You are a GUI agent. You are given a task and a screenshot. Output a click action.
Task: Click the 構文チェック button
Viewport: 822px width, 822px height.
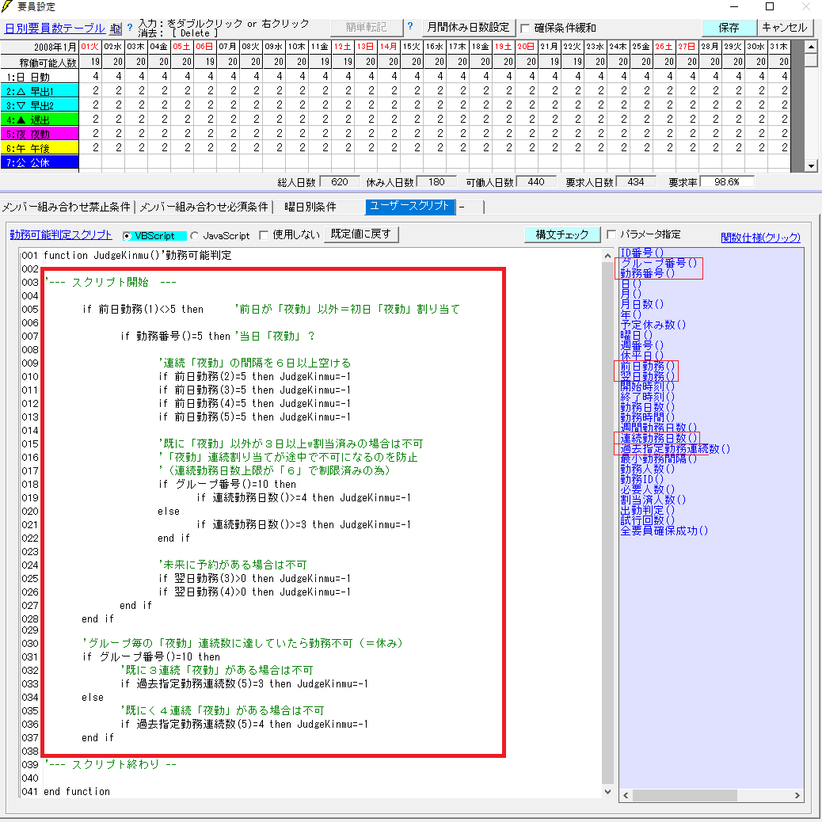coord(561,234)
